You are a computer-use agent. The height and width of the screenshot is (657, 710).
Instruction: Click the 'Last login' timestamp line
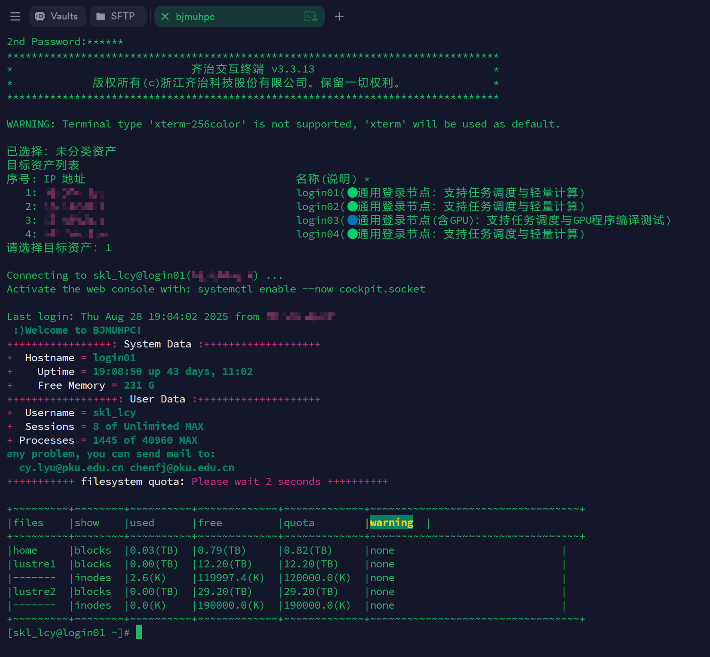coord(171,317)
